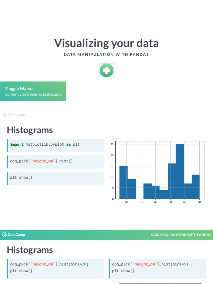Click the leftmost histogram bar
Viewport: 213px width, 284px height.
[x=123, y=182]
